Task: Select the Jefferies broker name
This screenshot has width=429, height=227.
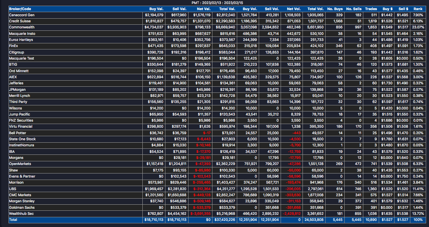Action: click(16, 83)
